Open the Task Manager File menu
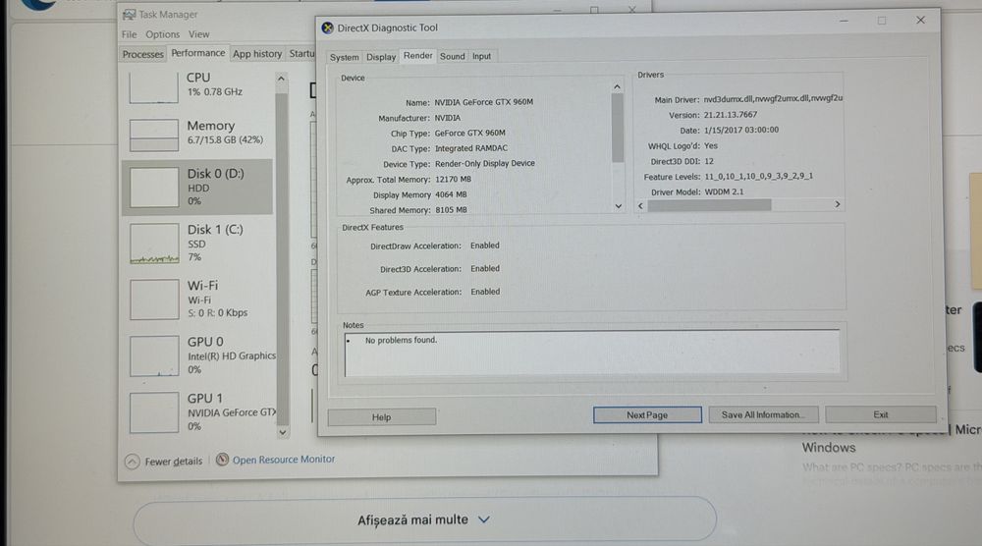The image size is (982, 546). pos(129,34)
